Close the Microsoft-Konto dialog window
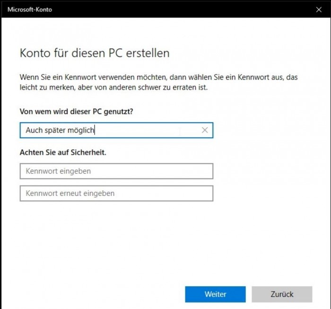 click(318, 9)
